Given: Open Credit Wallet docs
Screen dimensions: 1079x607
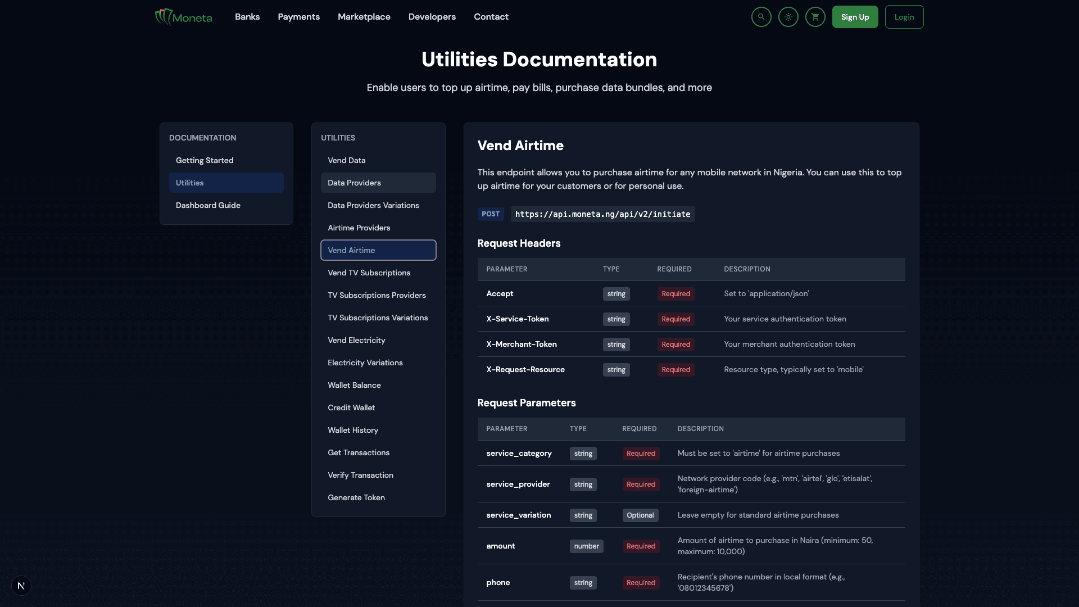Looking at the screenshot, I should coord(378,407).
